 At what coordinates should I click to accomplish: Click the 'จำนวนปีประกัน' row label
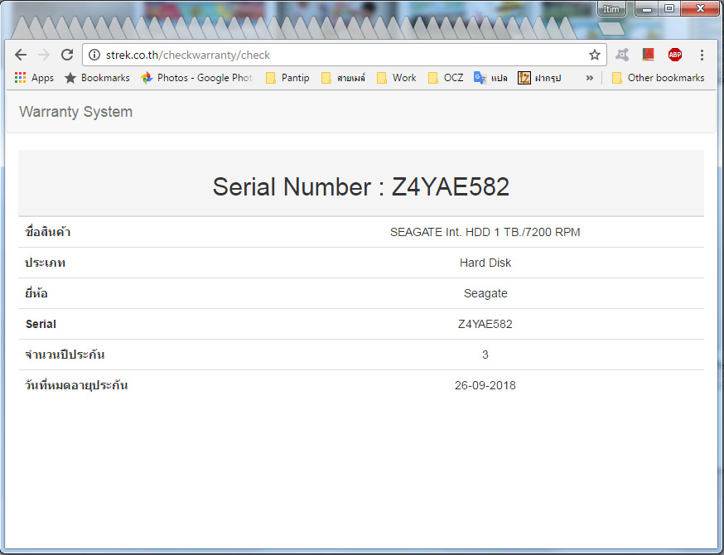(x=65, y=355)
